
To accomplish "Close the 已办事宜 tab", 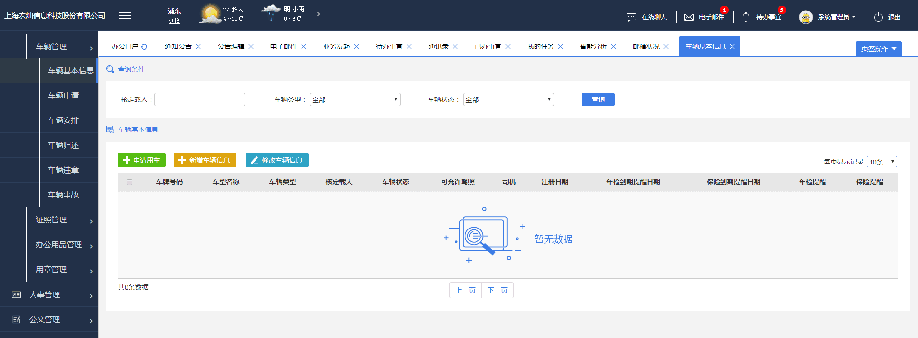I will point(508,47).
